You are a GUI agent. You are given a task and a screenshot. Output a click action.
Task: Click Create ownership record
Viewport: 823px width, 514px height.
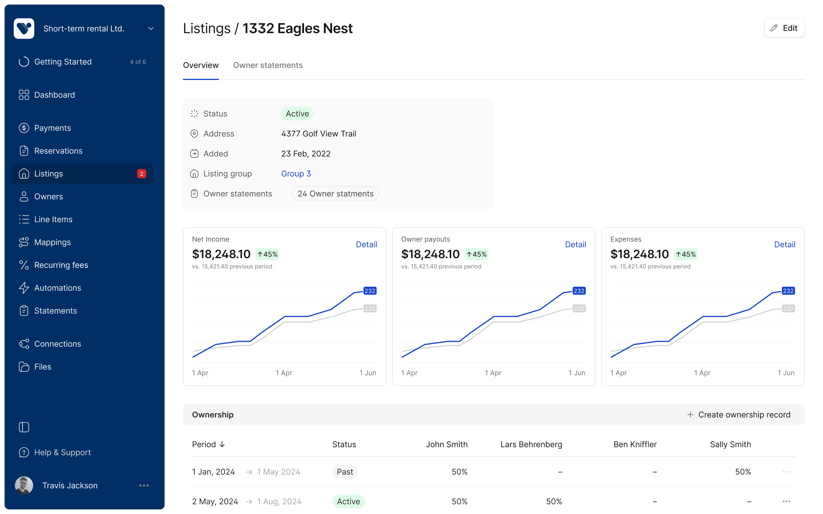(x=738, y=415)
